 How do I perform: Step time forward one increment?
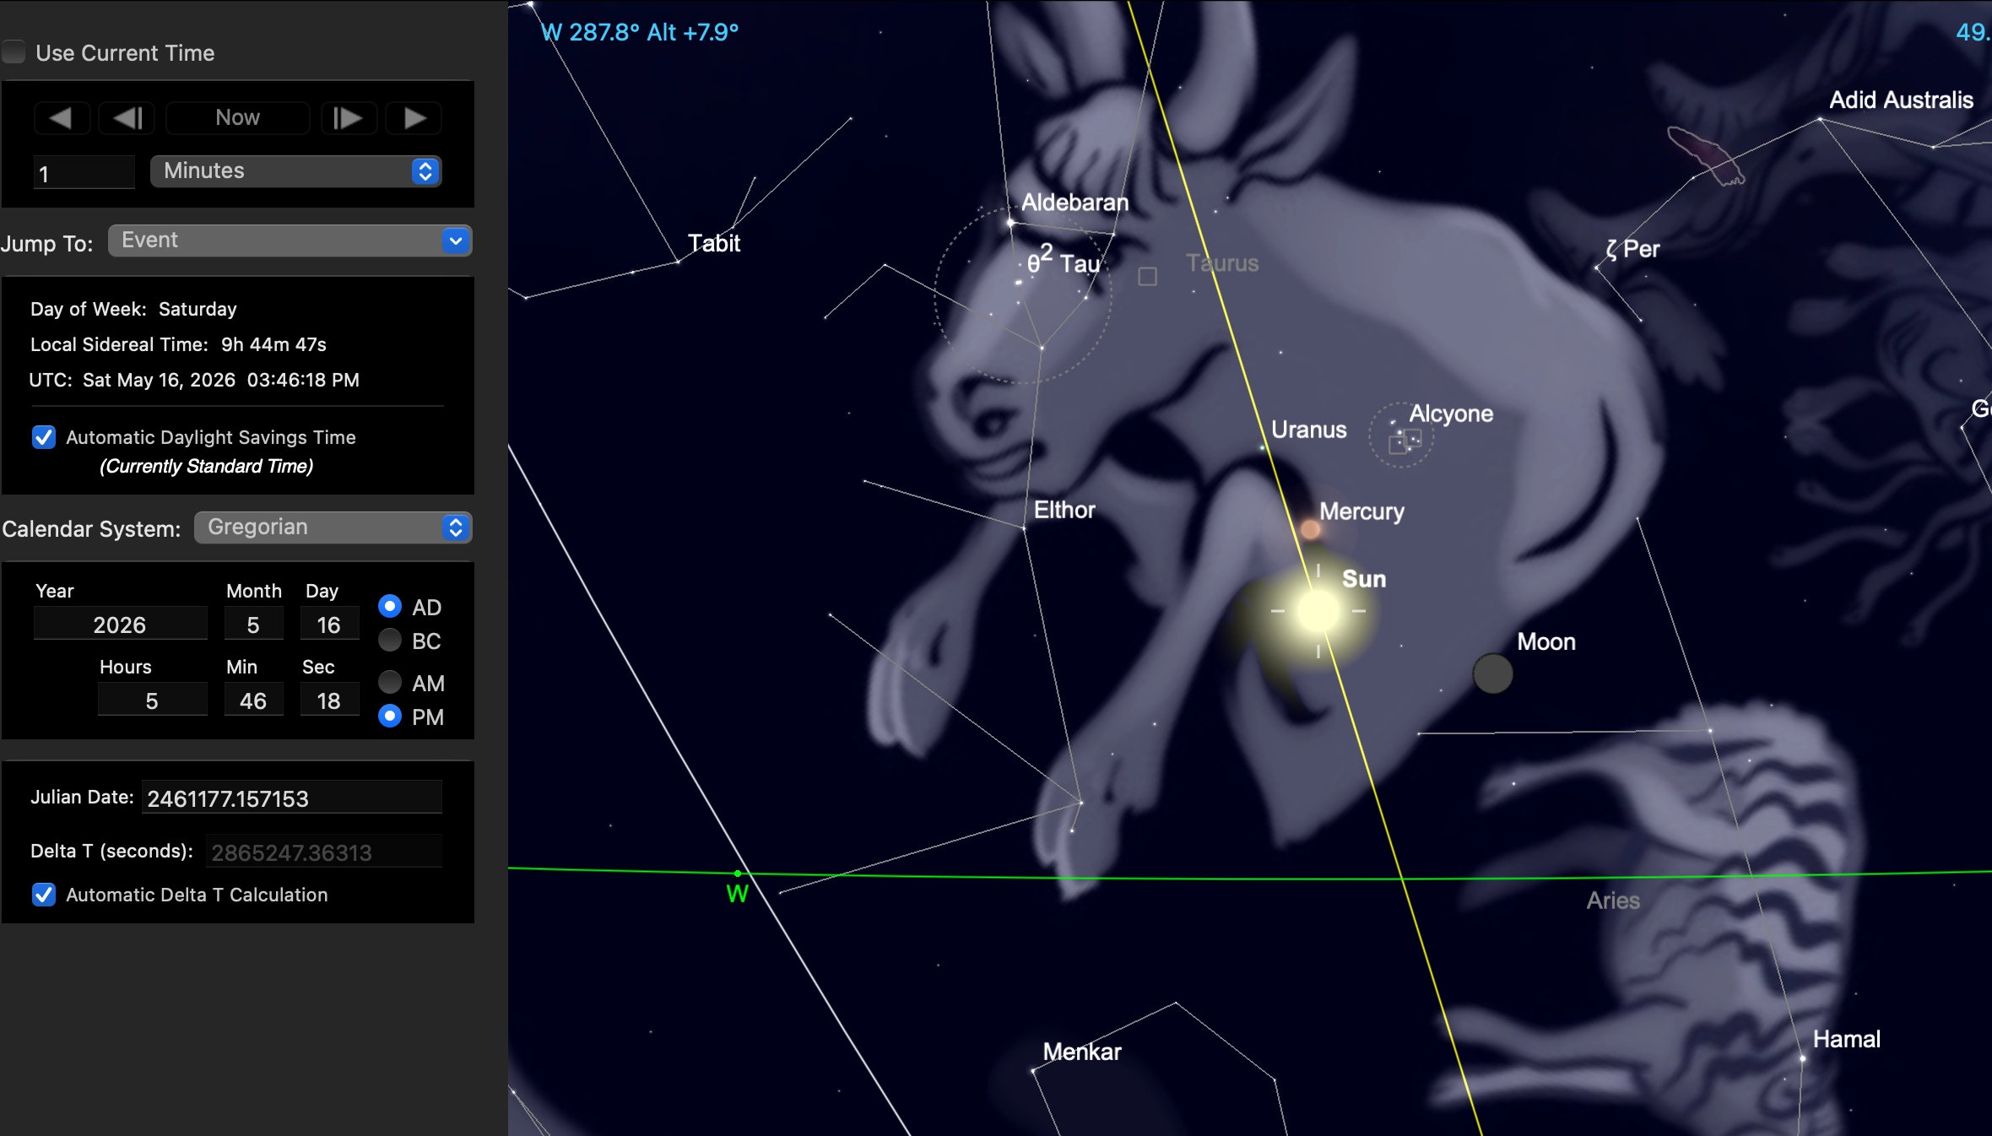click(x=348, y=118)
